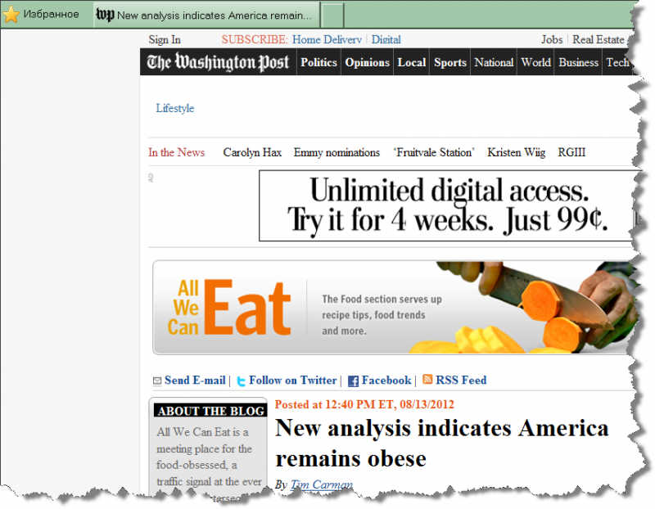The image size is (655, 509).
Task: Open the Jobs link
Action: [552, 39]
